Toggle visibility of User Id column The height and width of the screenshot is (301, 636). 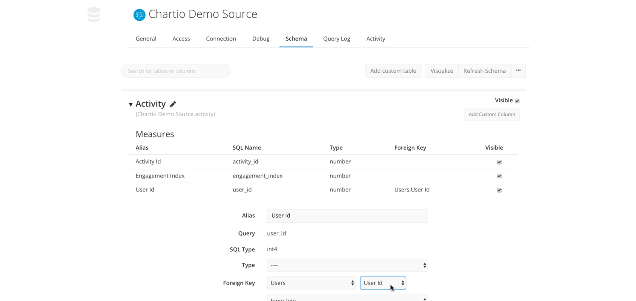click(499, 190)
